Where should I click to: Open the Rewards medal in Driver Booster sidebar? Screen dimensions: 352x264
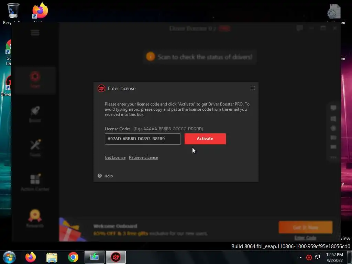click(x=35, y=218)
